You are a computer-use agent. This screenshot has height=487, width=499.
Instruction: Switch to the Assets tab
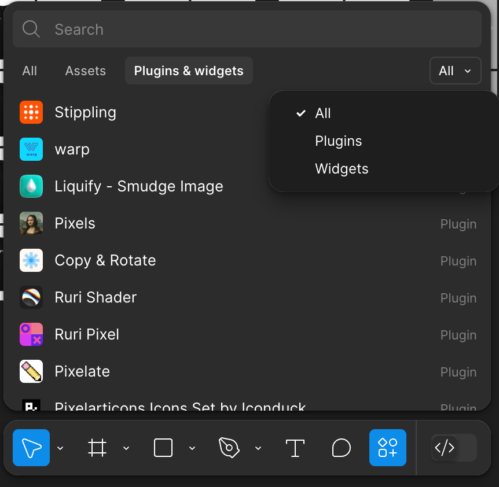pos(85,71)
